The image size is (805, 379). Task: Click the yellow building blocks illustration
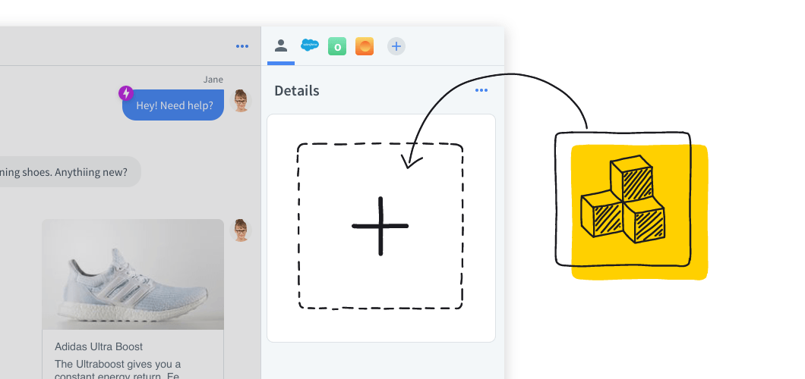pyautogui.click(x=632, y=205)
